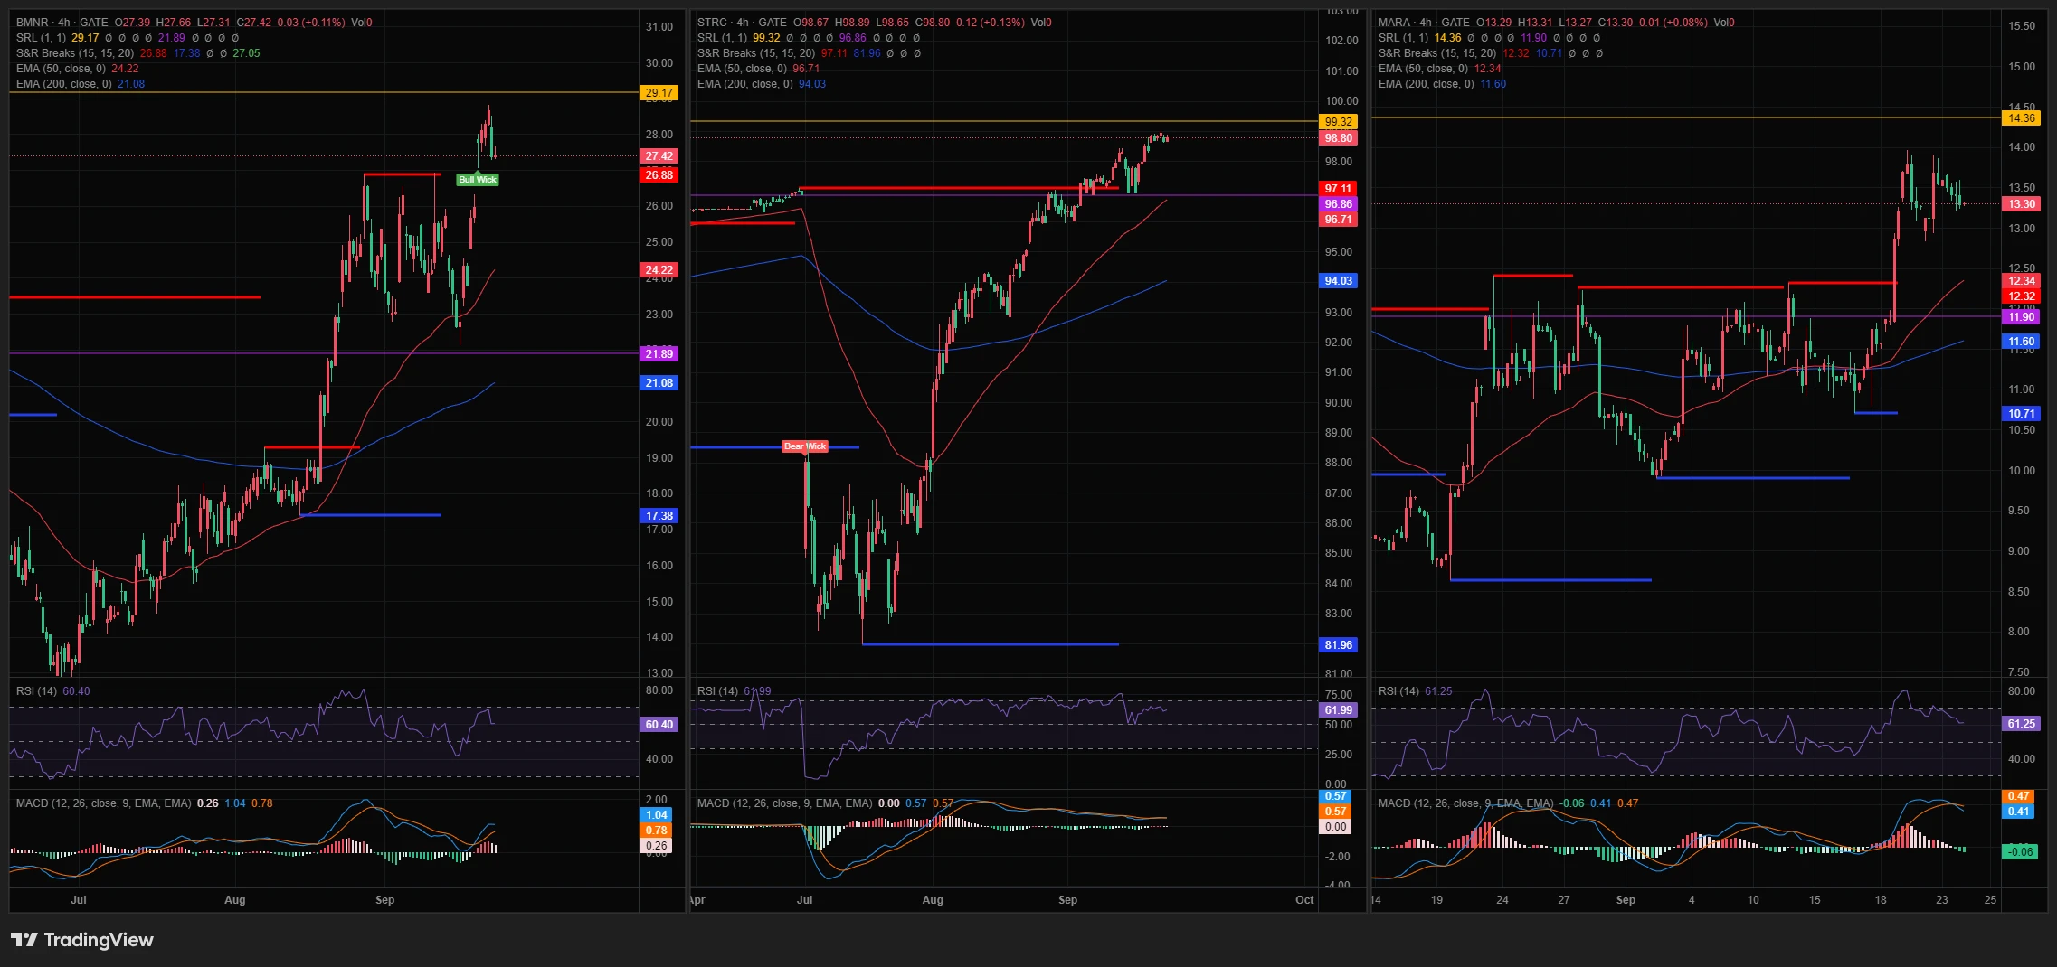2057x967 pixels.
Task: Click the purple 96.86 price label
Action: [x=1339, y=204]
